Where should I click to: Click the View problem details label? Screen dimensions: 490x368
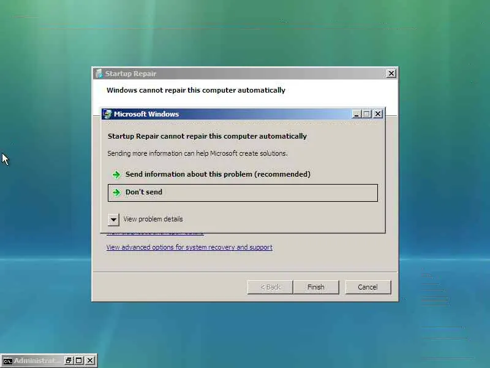pos(153,219)
